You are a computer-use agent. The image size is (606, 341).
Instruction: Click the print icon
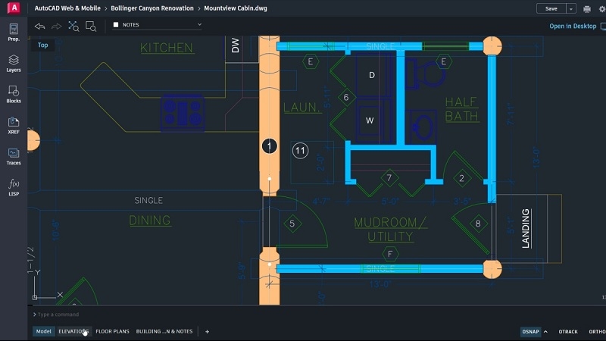pyautogui.click(x=586, y=9)
